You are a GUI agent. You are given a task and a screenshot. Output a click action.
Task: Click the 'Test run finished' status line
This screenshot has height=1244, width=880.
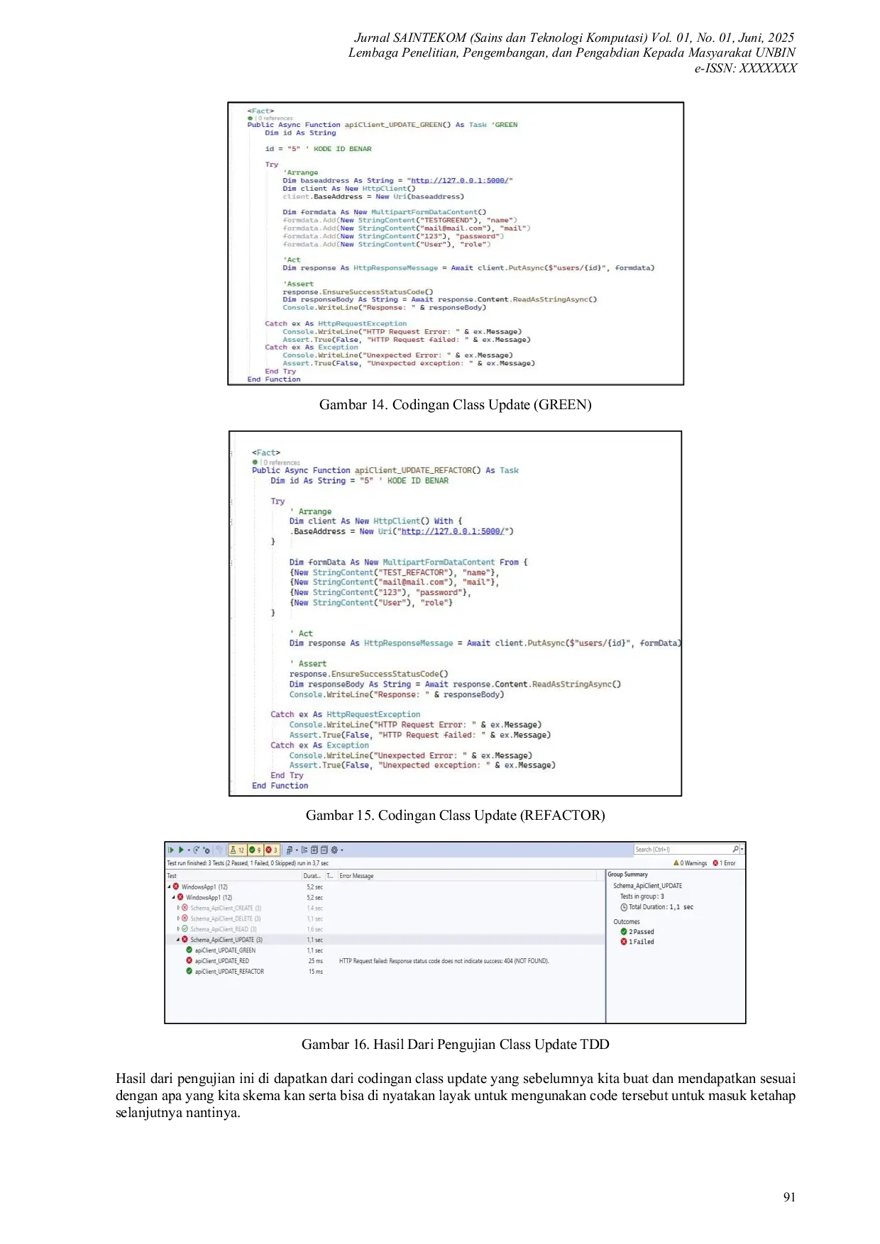pyautogui.click(x=248, y=863)
